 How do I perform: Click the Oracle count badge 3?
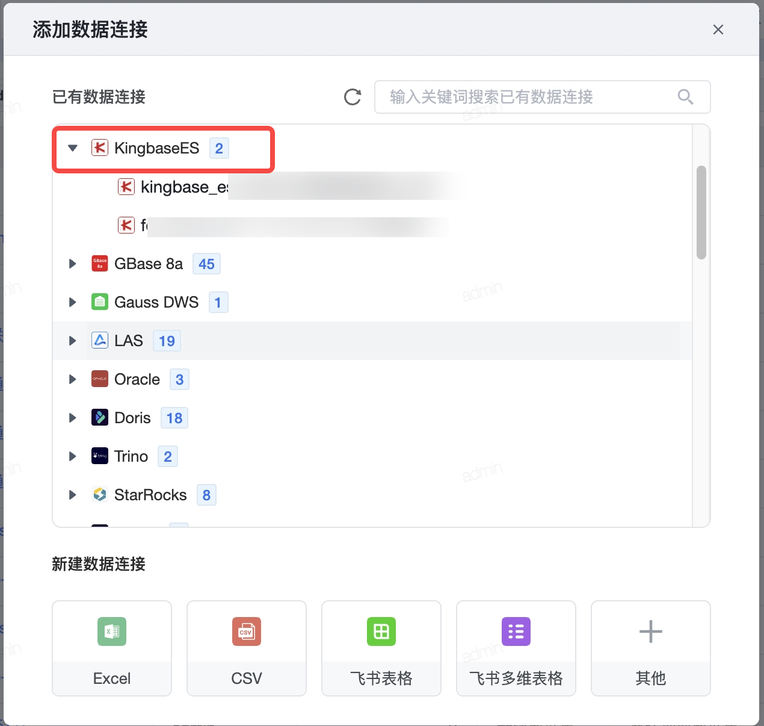(x=179, y=379)
